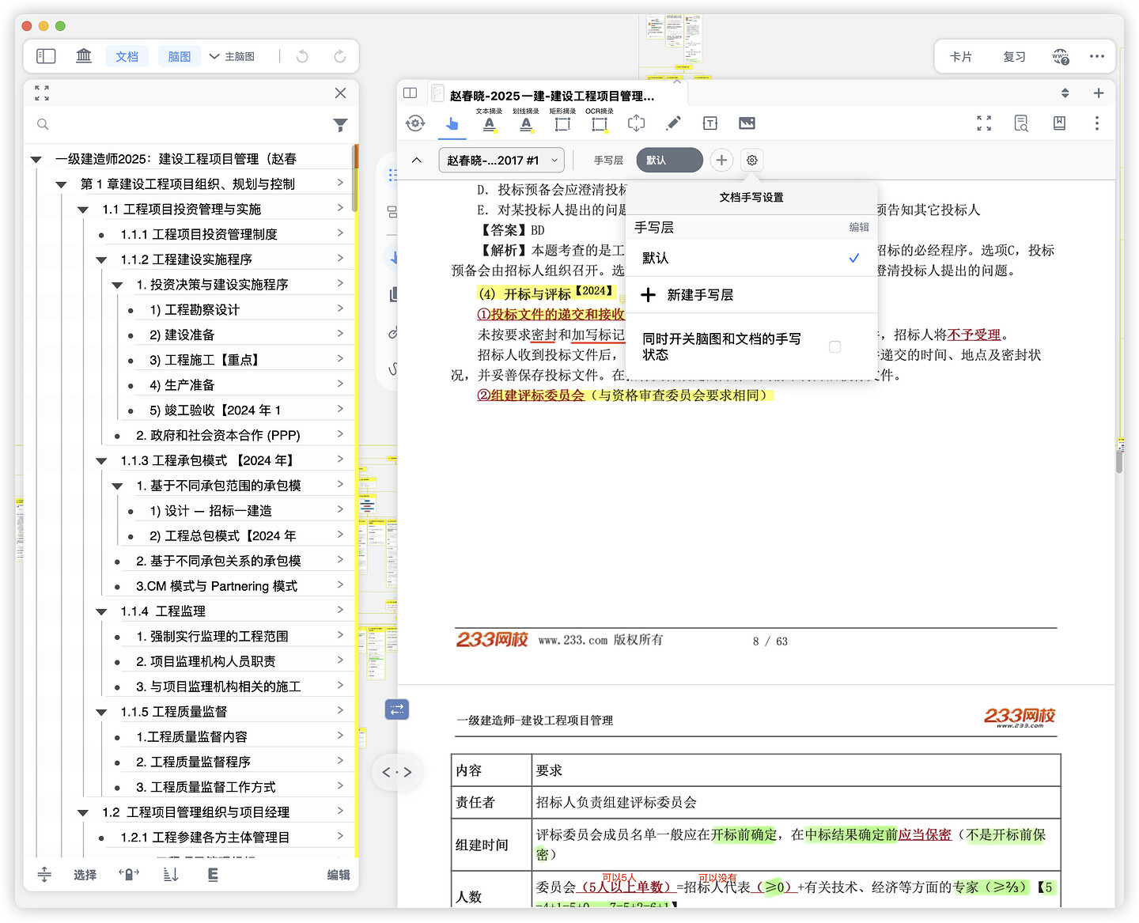1139x923 pixels.
Task: Select the text box T tool
Action: pyautogui.click(x=710, y=123)
